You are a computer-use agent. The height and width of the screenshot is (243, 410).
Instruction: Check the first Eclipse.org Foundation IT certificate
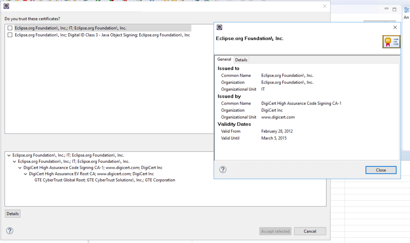point(10,28)
